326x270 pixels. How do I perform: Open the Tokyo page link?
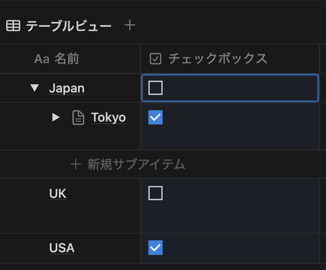(x=108, y=118)
